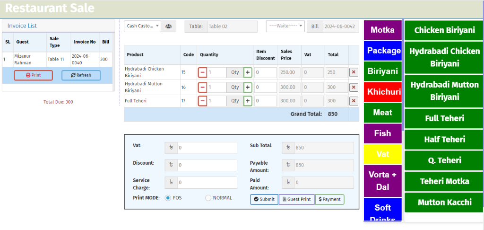Click item discount for Hydrabadi Mutton Biriyani
Viewport: 484px width, 230px height.
tap(266, 88)
